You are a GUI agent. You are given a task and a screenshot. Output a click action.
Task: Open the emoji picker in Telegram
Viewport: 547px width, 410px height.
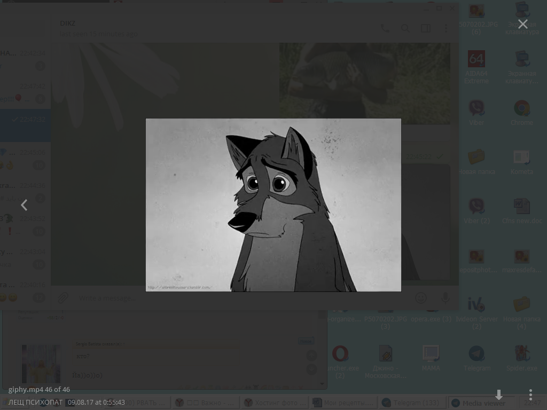[421, 298]
